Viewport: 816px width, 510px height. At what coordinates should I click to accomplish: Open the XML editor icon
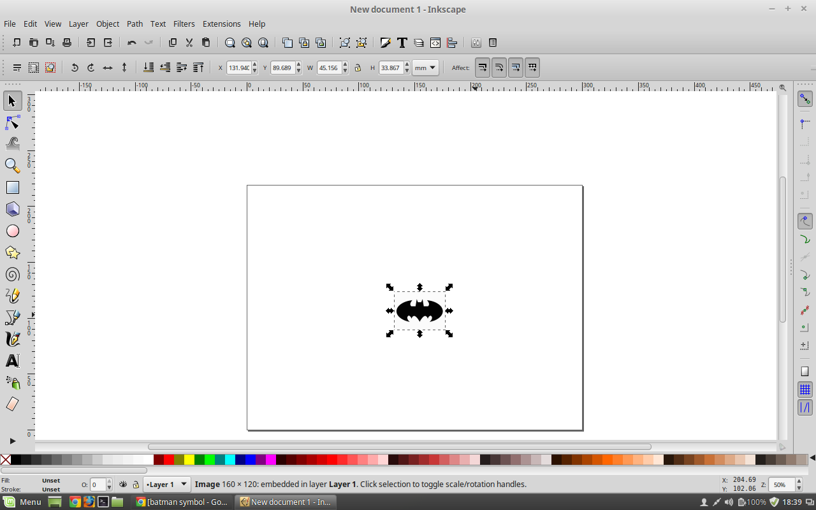point(435,43)
